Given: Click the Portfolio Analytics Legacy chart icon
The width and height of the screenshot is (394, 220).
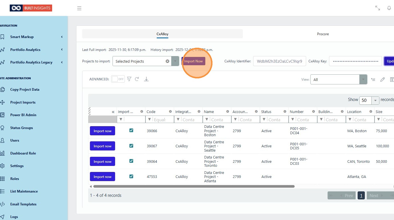Looking at the screenshot, I should [2, 62].
